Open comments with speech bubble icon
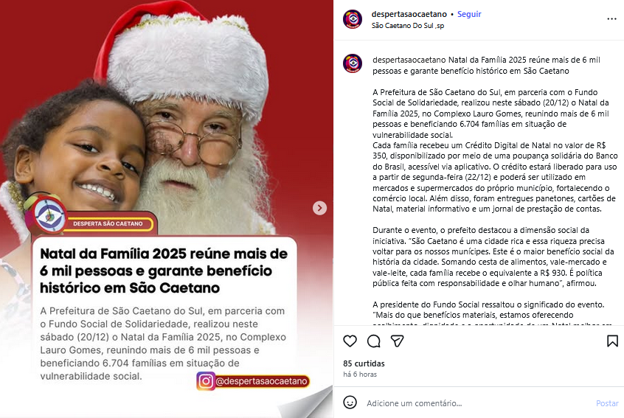The width and height of the screenshot is (624, 418). point(374,341)
